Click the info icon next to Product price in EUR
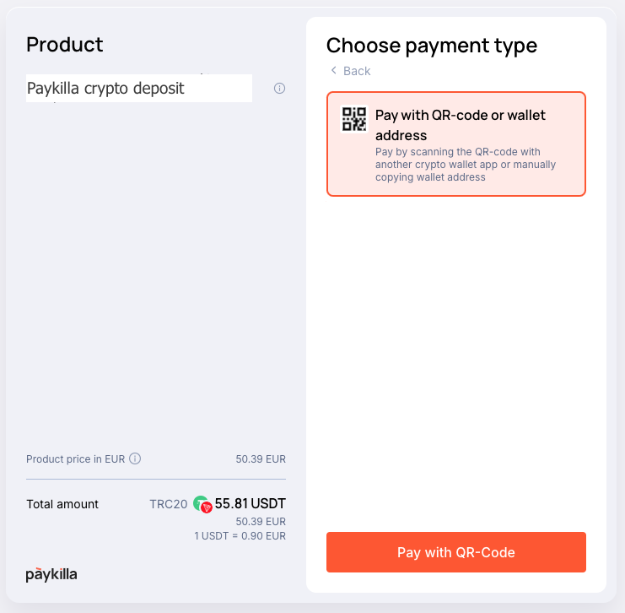 [x=135, y=458]
